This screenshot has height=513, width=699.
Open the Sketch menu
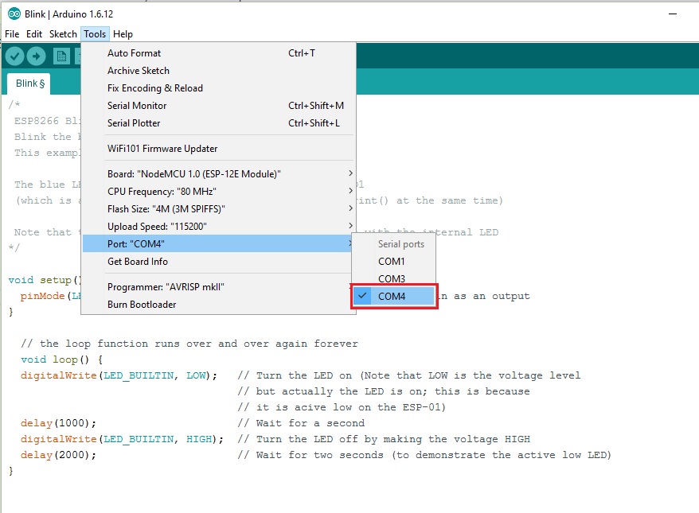(63, 34)
